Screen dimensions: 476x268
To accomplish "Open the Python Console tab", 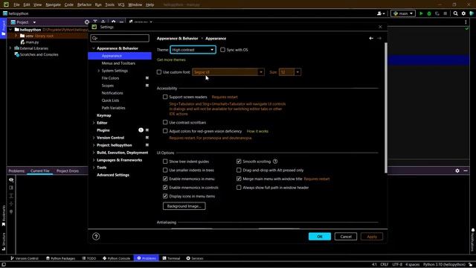I will (116, 258).
